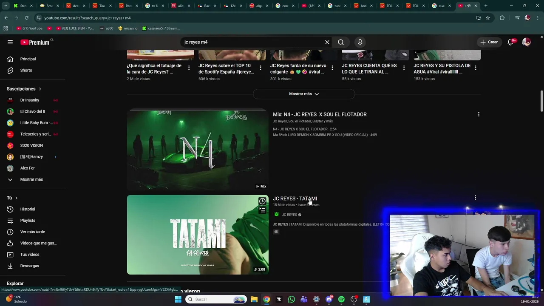The image size is (544, 306).
Task: Open Spotify from the taskbar
Action: [341, 299]
